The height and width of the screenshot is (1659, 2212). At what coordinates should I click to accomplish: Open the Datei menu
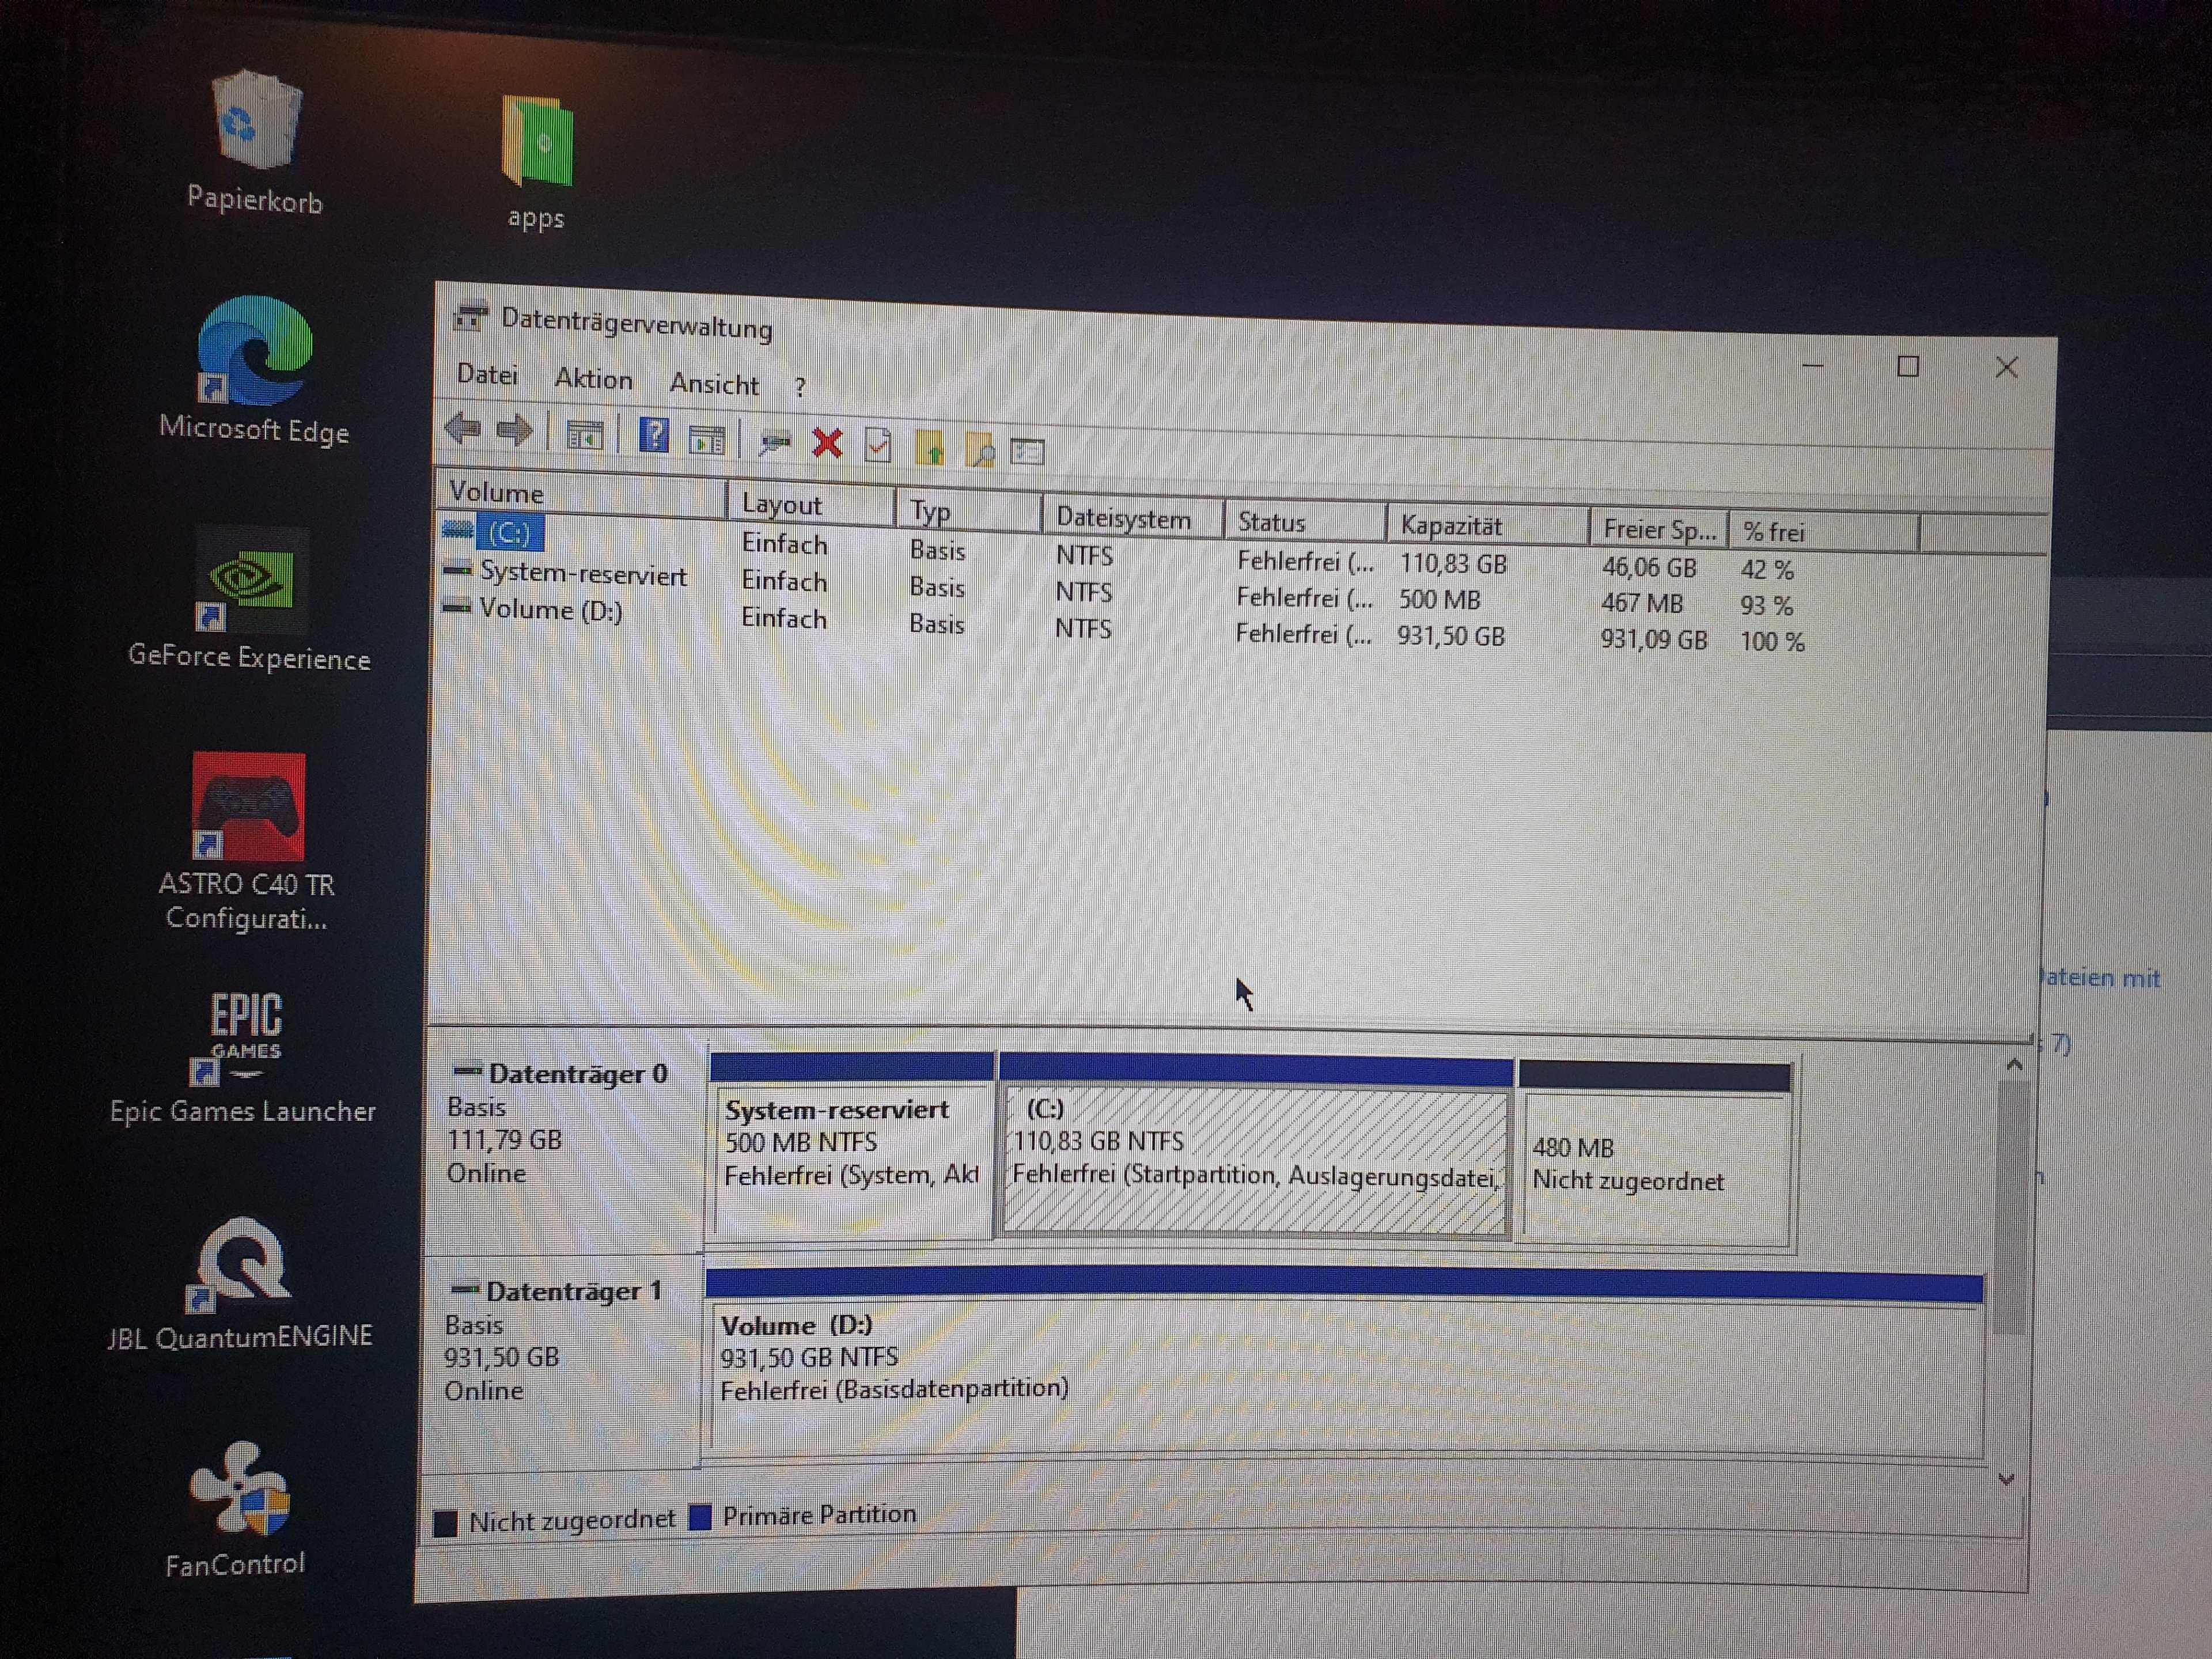coord(487,375)
